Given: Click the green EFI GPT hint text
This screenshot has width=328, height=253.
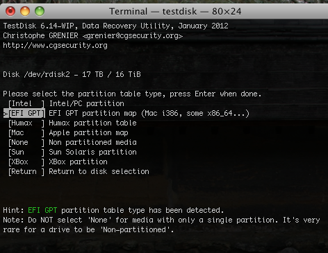Looking at the screenshot, I should click(42, 210).
